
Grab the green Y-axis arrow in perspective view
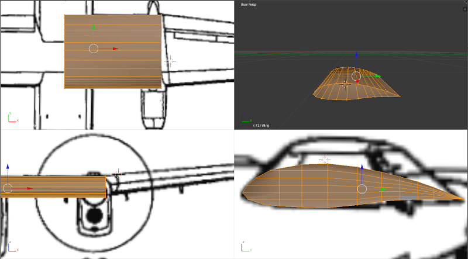[x=378, y=76]
